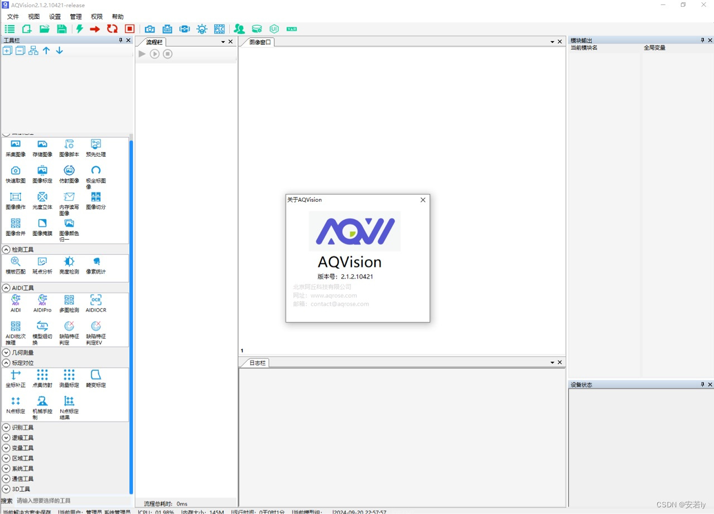The image size is (714, 514).
Task: Click the green solution list toolbar icon
Action: pos(9,29)
